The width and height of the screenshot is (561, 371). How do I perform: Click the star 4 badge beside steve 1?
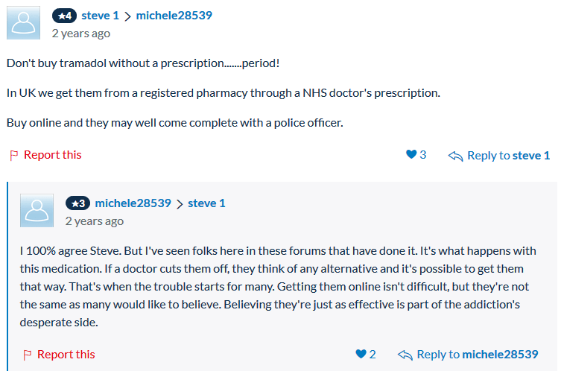point(64,16)
